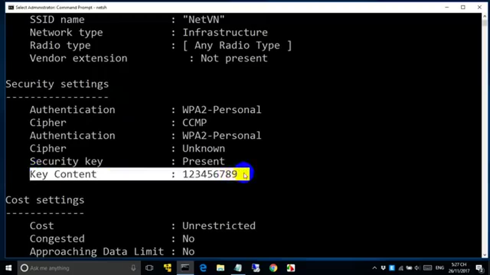The image size is (490, 275).
Task: Show hidden system tray icons
Action: (374, 268)
